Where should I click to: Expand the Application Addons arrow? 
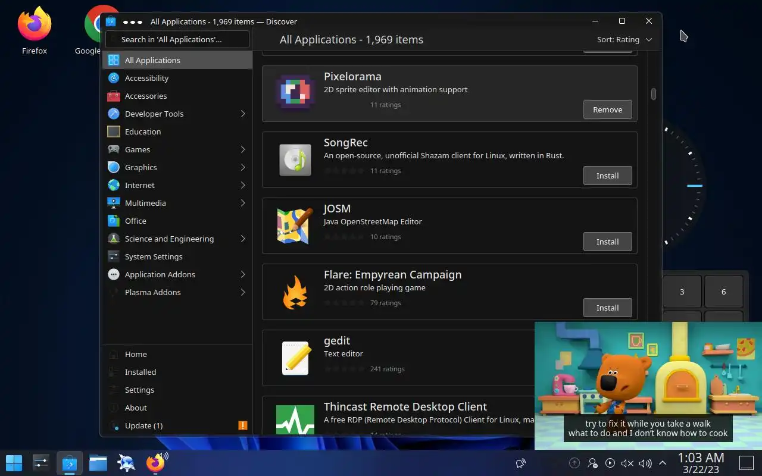(x=243, y=274)
